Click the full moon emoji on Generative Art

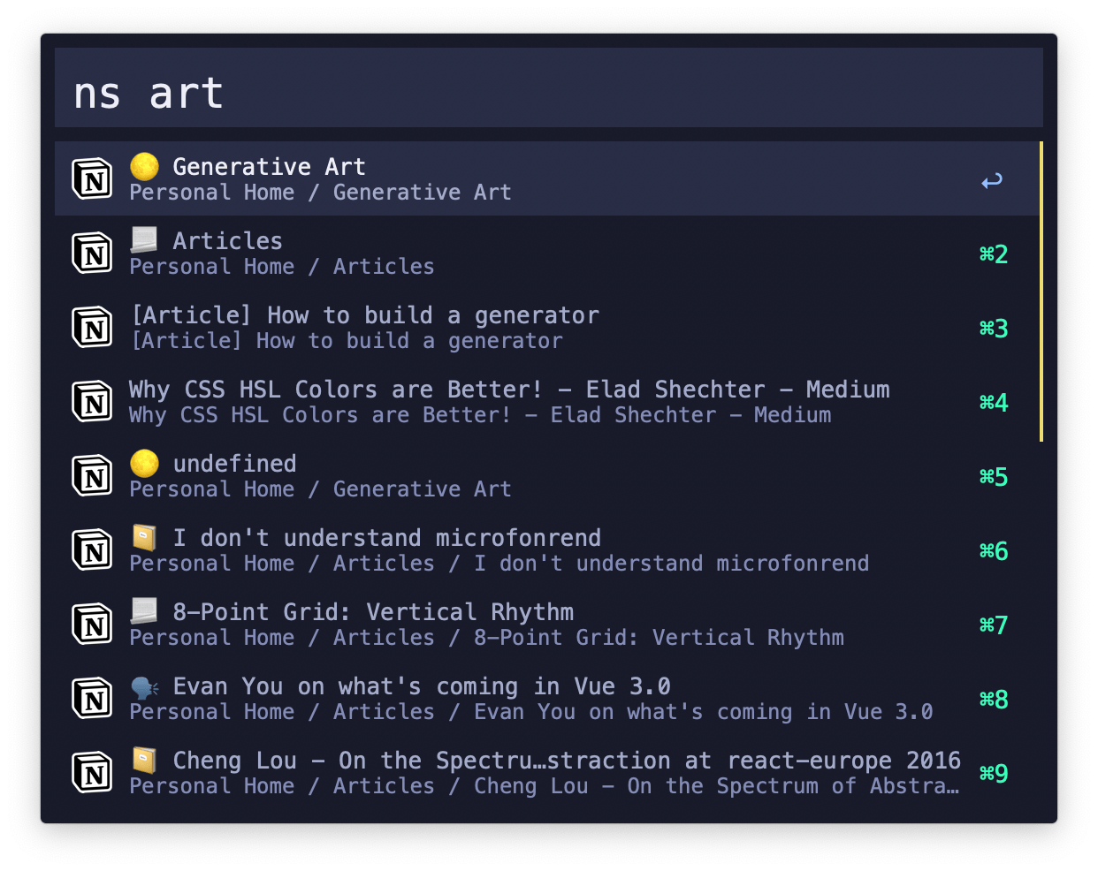(144, 165)
